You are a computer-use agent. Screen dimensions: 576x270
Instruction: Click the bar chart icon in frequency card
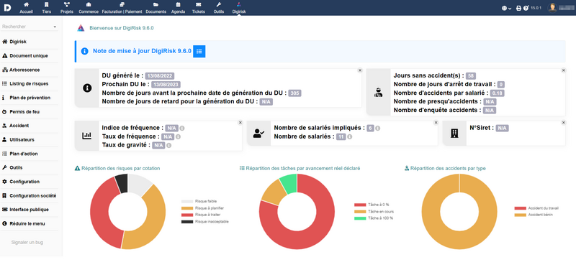point(86,136)
